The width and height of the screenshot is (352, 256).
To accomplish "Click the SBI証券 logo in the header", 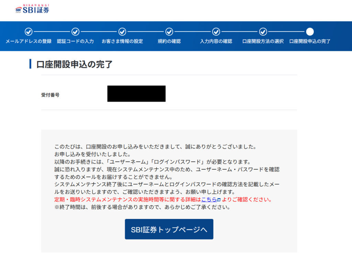I will 32,9.
